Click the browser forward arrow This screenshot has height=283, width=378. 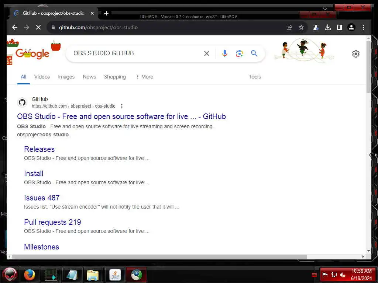pos(27,27)
